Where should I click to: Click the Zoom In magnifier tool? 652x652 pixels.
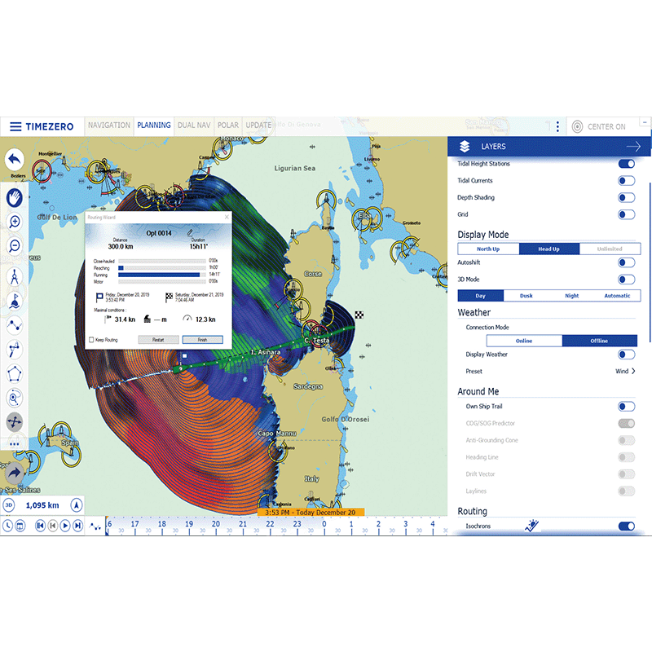point(15,222)
